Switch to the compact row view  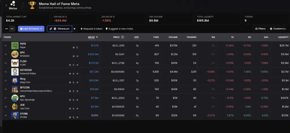tap(7, 29)
